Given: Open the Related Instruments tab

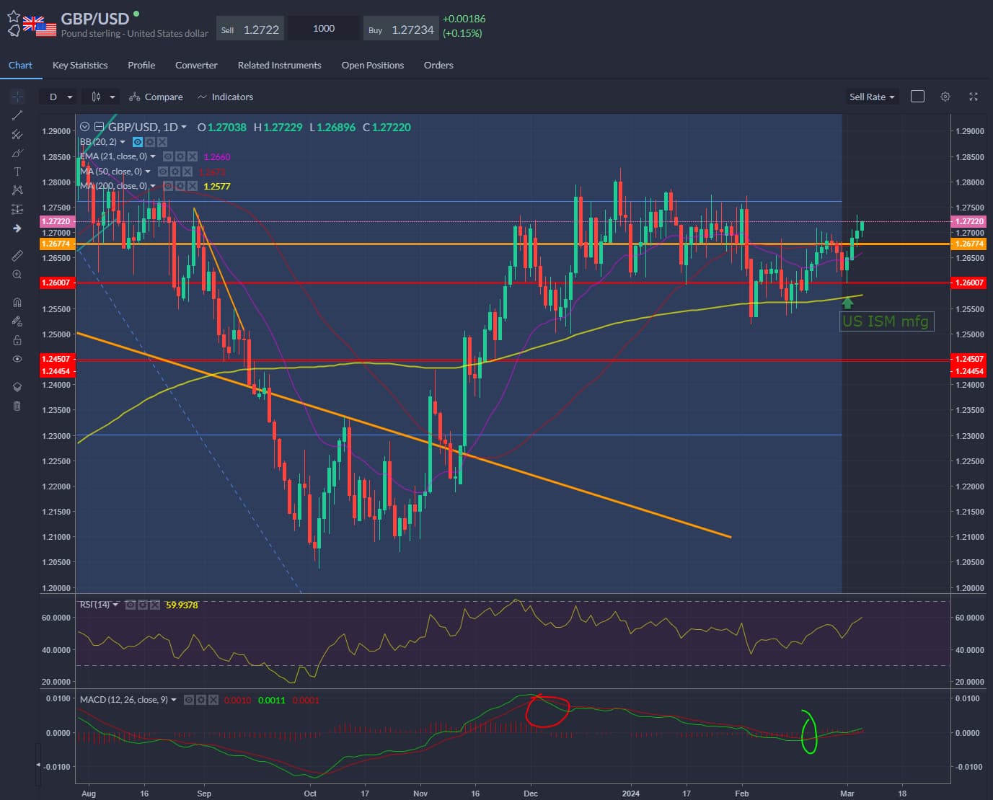Looking at the screenshot, I should point(279,65).
